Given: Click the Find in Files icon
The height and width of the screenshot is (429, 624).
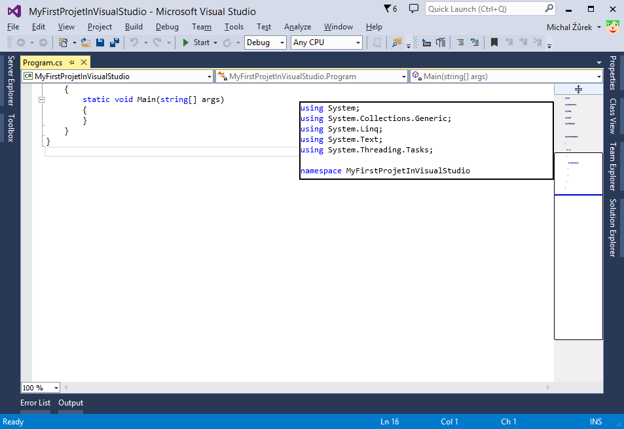Looking at the screenshot, I should pyautogui.click(x=396, y=43).
